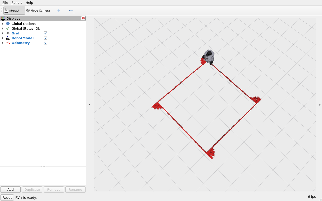Screen dimensions: 322x201
Task: Click the blue minus remove-tool icon
Action: pos(71,11)
